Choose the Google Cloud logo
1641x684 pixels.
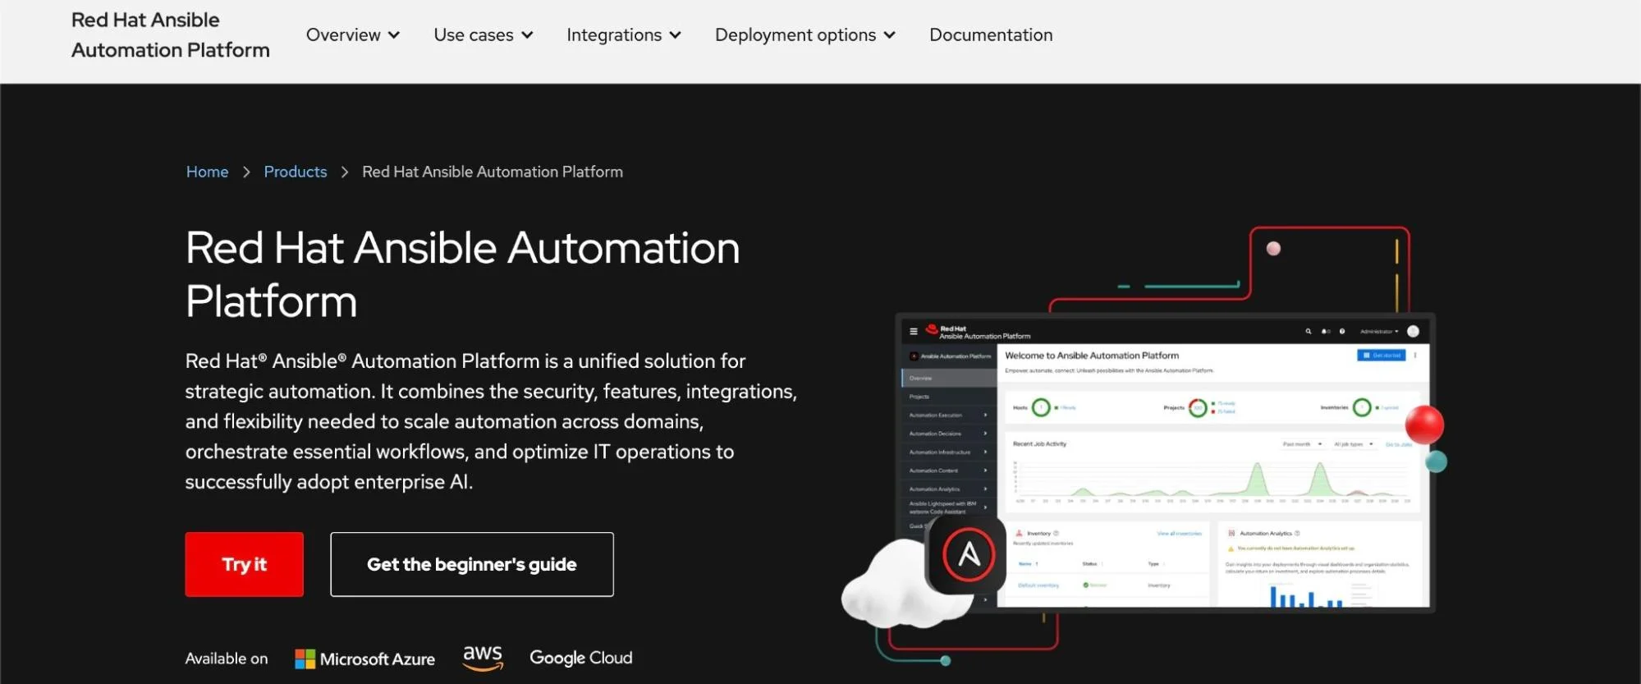581,658
